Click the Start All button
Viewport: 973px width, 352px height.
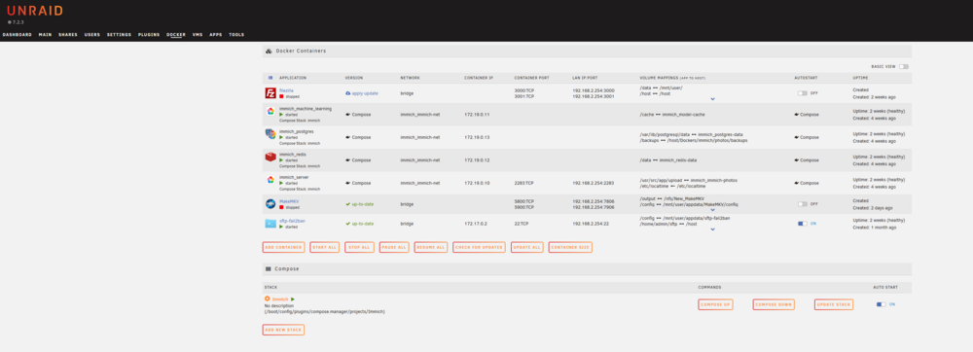pos(325,247)
